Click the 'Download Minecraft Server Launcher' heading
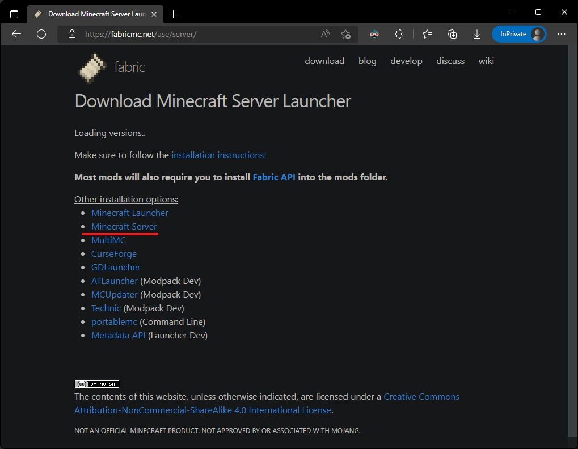The height and width of the screenshot is (449, 578). 213,101
